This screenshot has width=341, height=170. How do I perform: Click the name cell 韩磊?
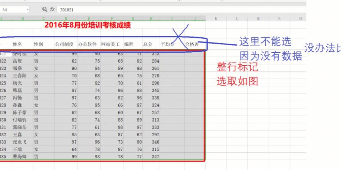pyautogui.click(x=23, y=90)
